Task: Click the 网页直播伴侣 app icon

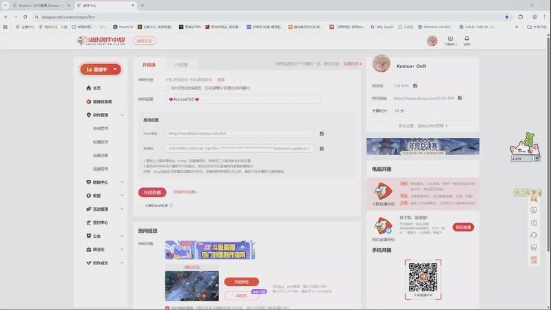Action: [383, 226]
